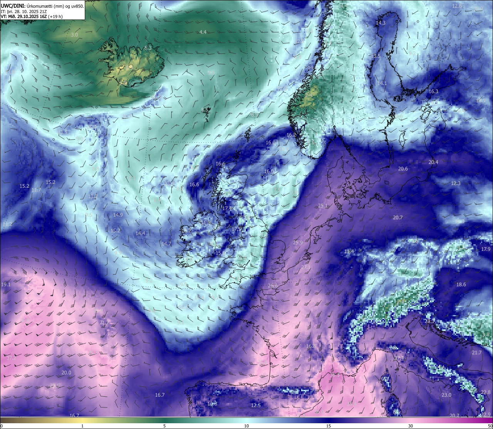
Task: Click the value label '25.1' near Denmark
Action: 323,206
